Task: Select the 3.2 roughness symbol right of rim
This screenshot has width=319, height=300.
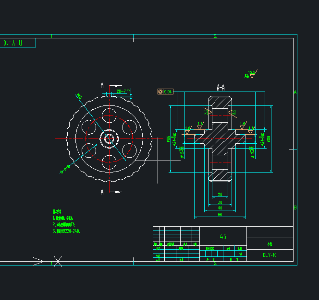Action: click(x=233, y=113)
